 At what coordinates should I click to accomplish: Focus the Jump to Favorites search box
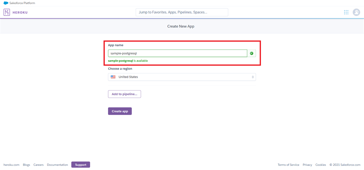pos(182,12)
